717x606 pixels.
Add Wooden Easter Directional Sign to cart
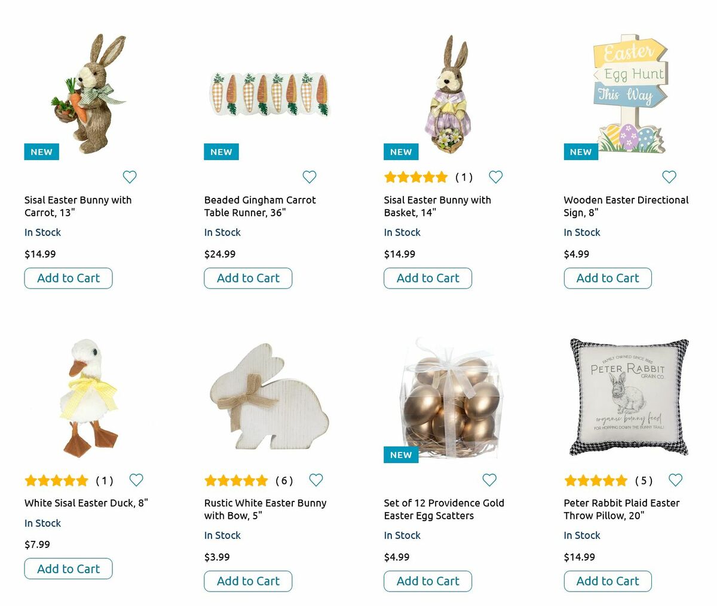(608, 278)
